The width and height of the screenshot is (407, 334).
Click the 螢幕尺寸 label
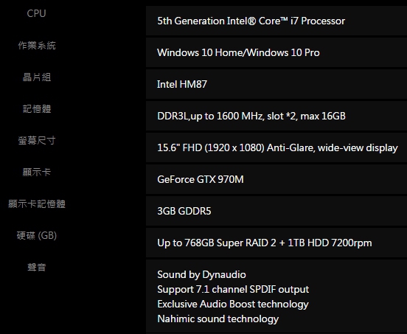coord(37,140)
